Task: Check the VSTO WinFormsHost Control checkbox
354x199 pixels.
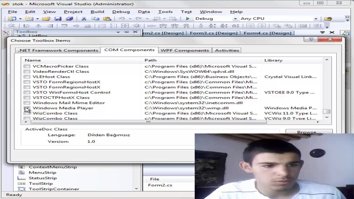Action: point(27,93)
